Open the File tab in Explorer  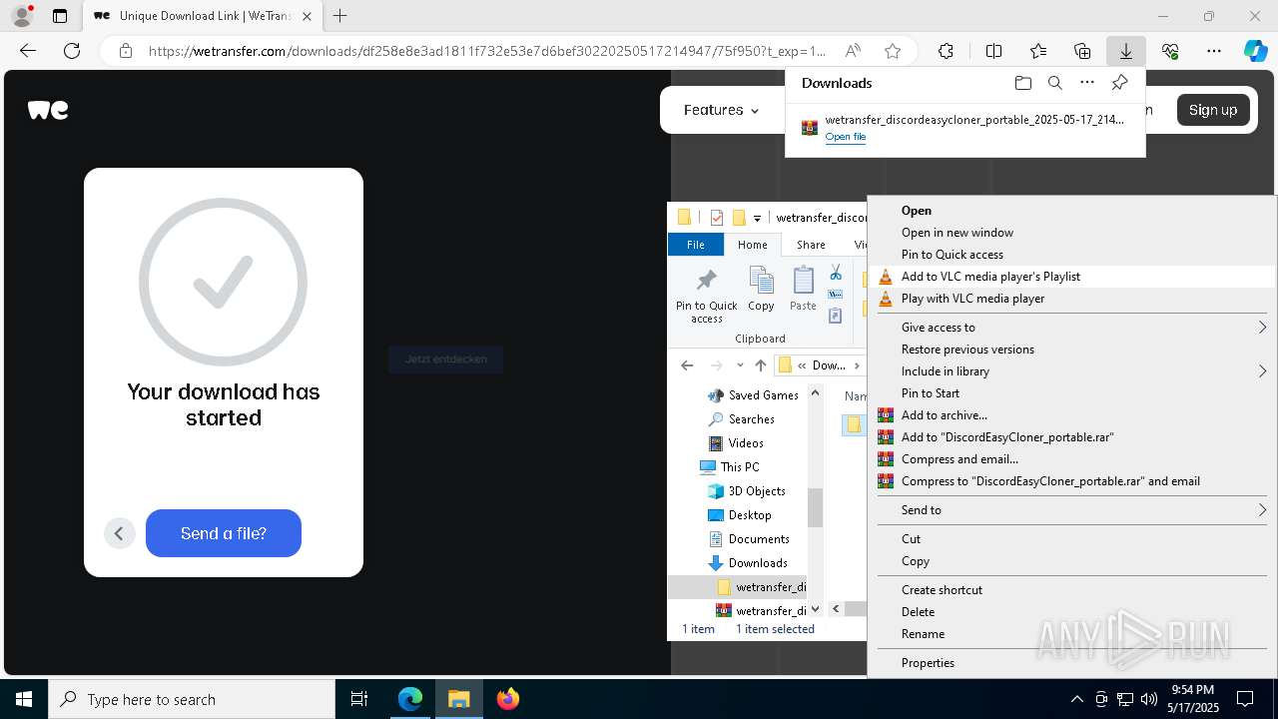696,245
